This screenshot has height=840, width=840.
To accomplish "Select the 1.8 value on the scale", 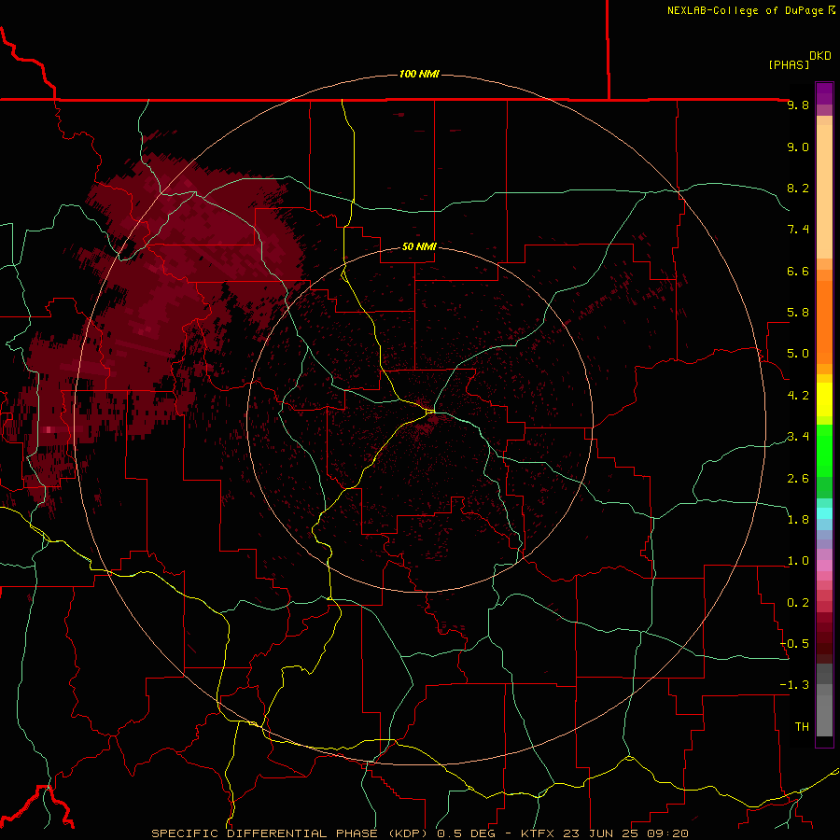I will pos(798,520).
